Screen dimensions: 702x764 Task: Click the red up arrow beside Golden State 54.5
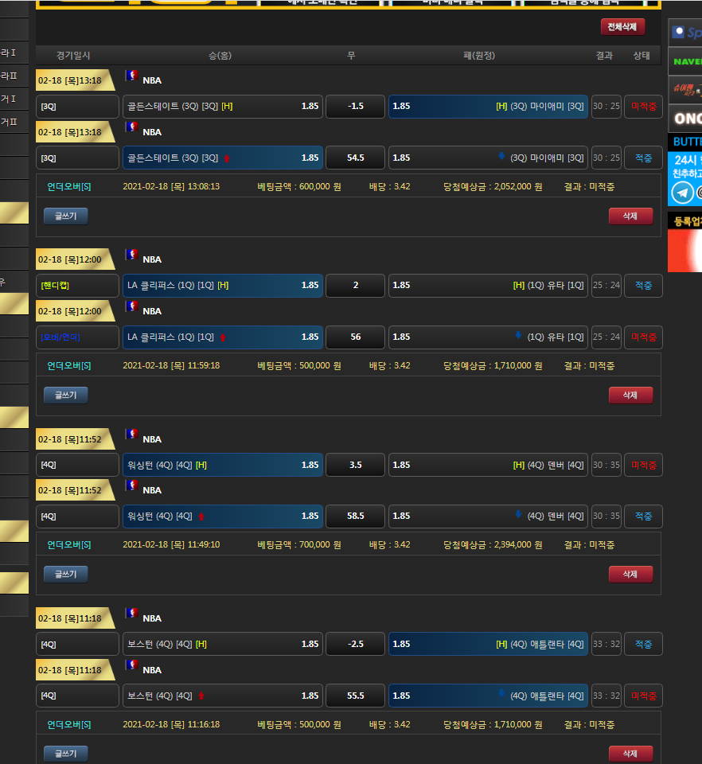click(x=226, y=158)
